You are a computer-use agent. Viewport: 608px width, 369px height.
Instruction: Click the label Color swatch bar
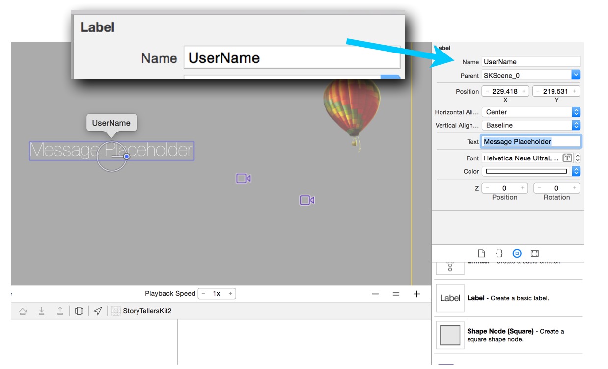click(525, 171)
